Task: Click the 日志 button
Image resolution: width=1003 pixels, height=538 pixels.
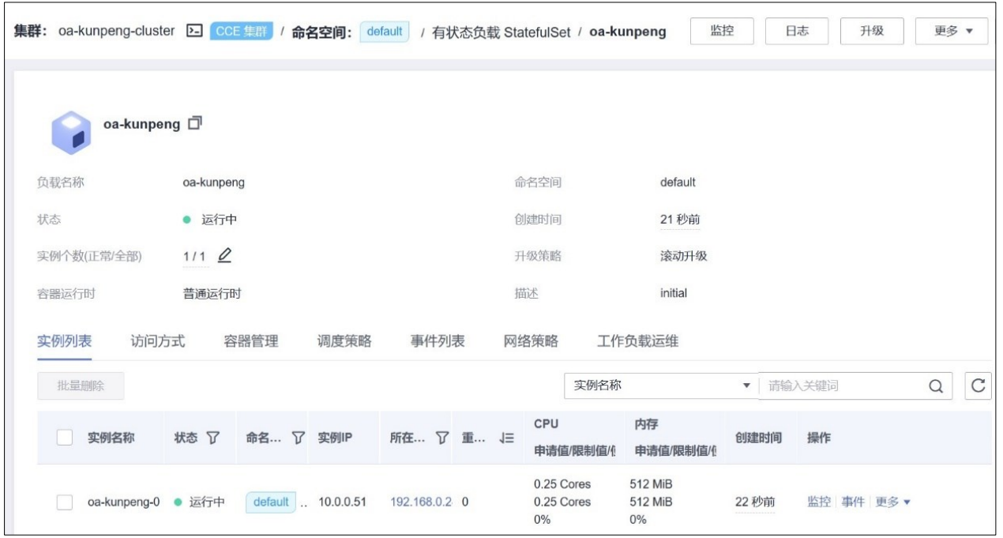Action: [796, 32]
